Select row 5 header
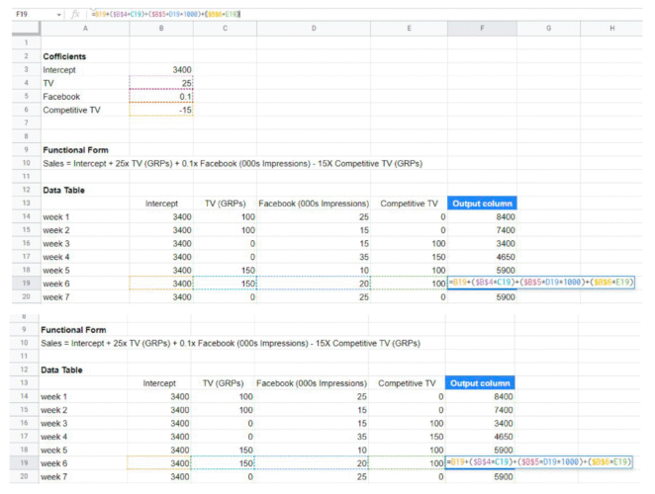 point(26,96)
